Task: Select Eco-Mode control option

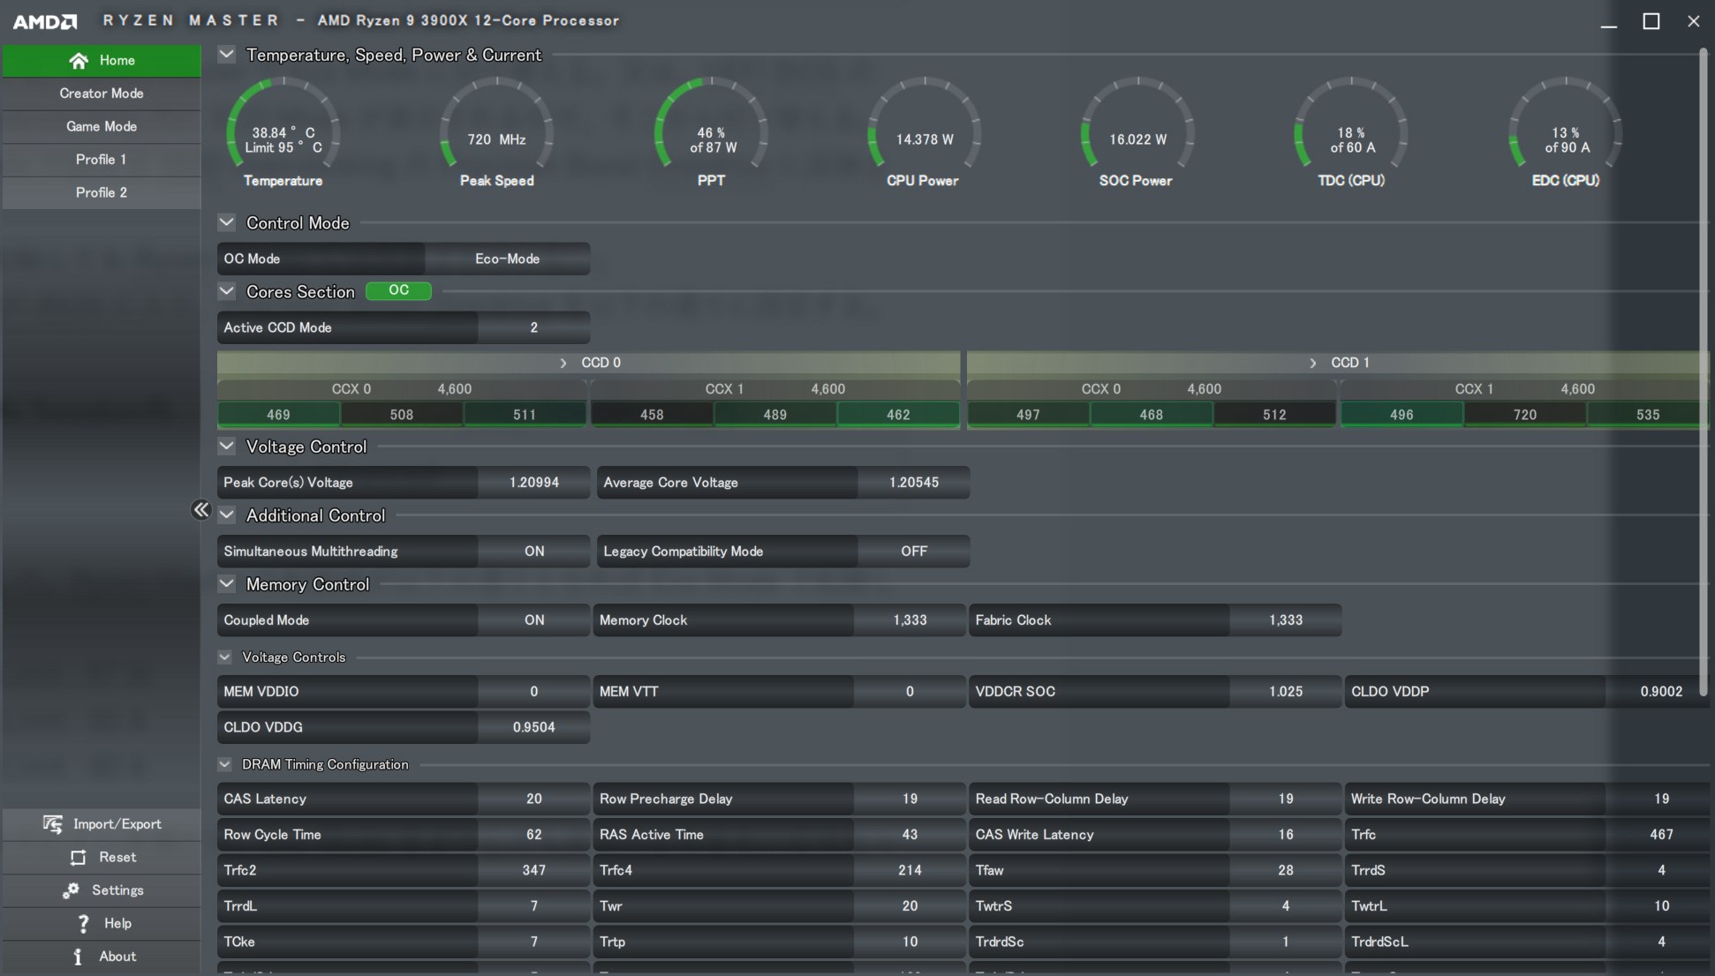Action: (508, 259)
